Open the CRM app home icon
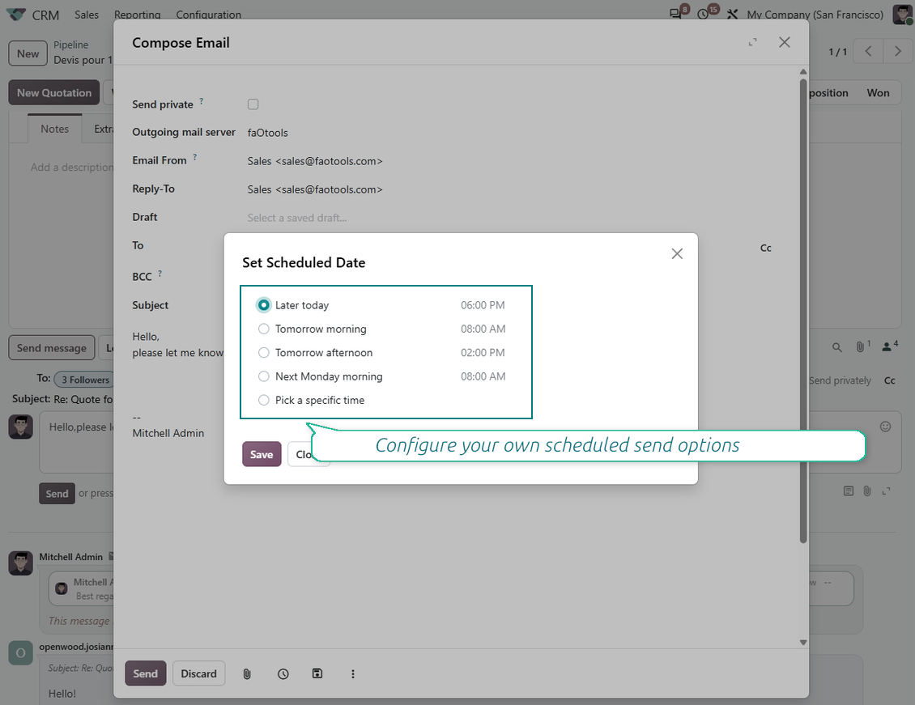This screenshot has height=705, width=915. click(x=15, y=15)
